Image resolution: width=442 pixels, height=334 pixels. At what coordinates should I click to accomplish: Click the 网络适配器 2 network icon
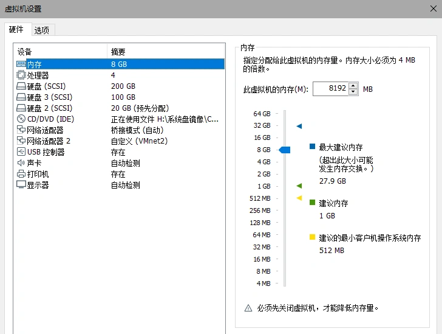(21, 141)
